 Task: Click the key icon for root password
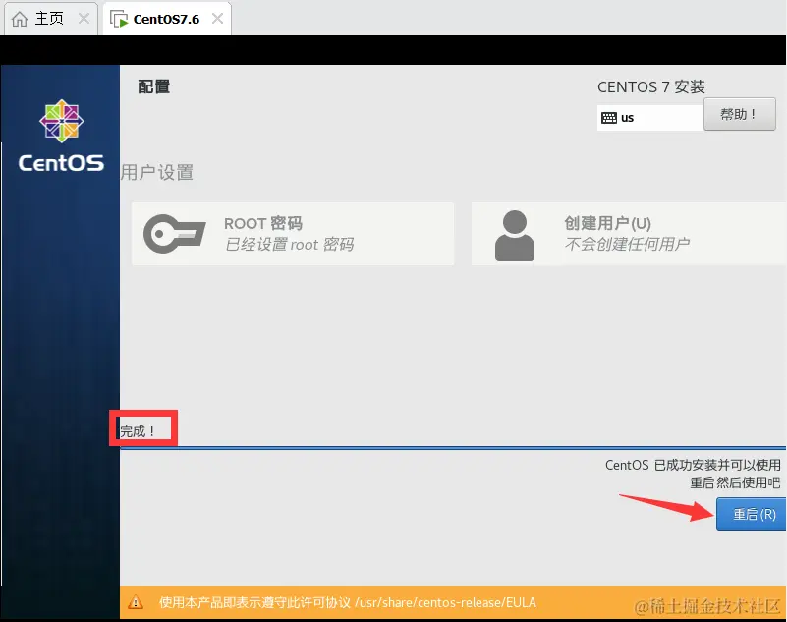[174, 234]
